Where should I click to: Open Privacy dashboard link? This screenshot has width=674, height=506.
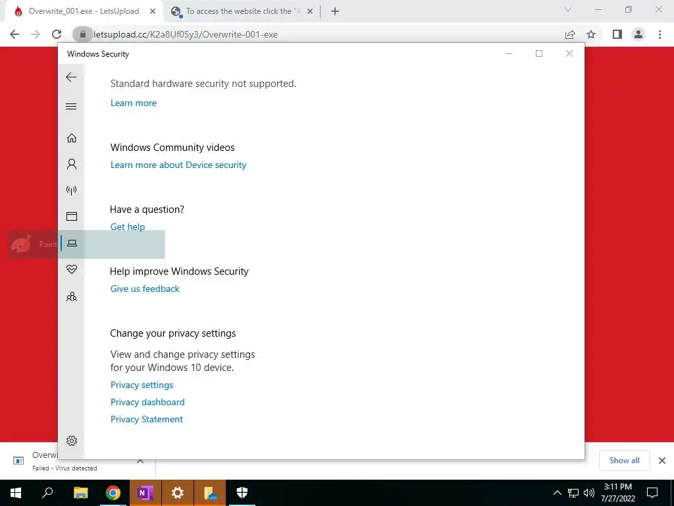pyautogui.click(x=147, y=403)
